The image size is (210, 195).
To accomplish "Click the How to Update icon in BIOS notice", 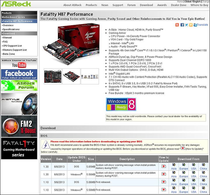I will point(183,148).
